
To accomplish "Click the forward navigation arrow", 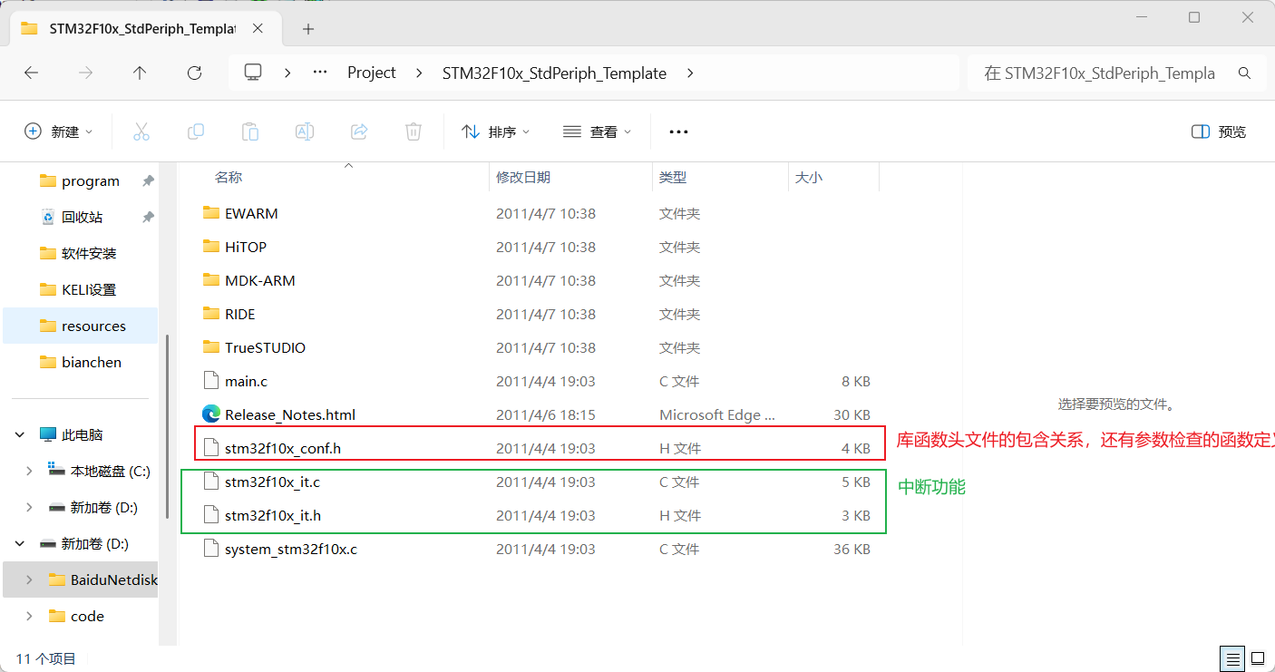I will (85, 73).
